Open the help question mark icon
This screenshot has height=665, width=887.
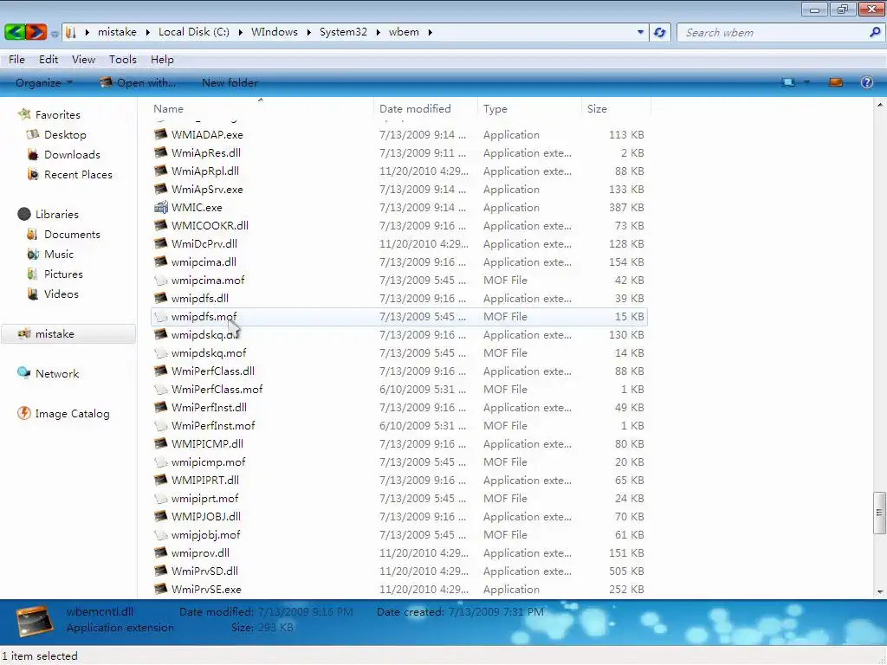tap(866, 82)
